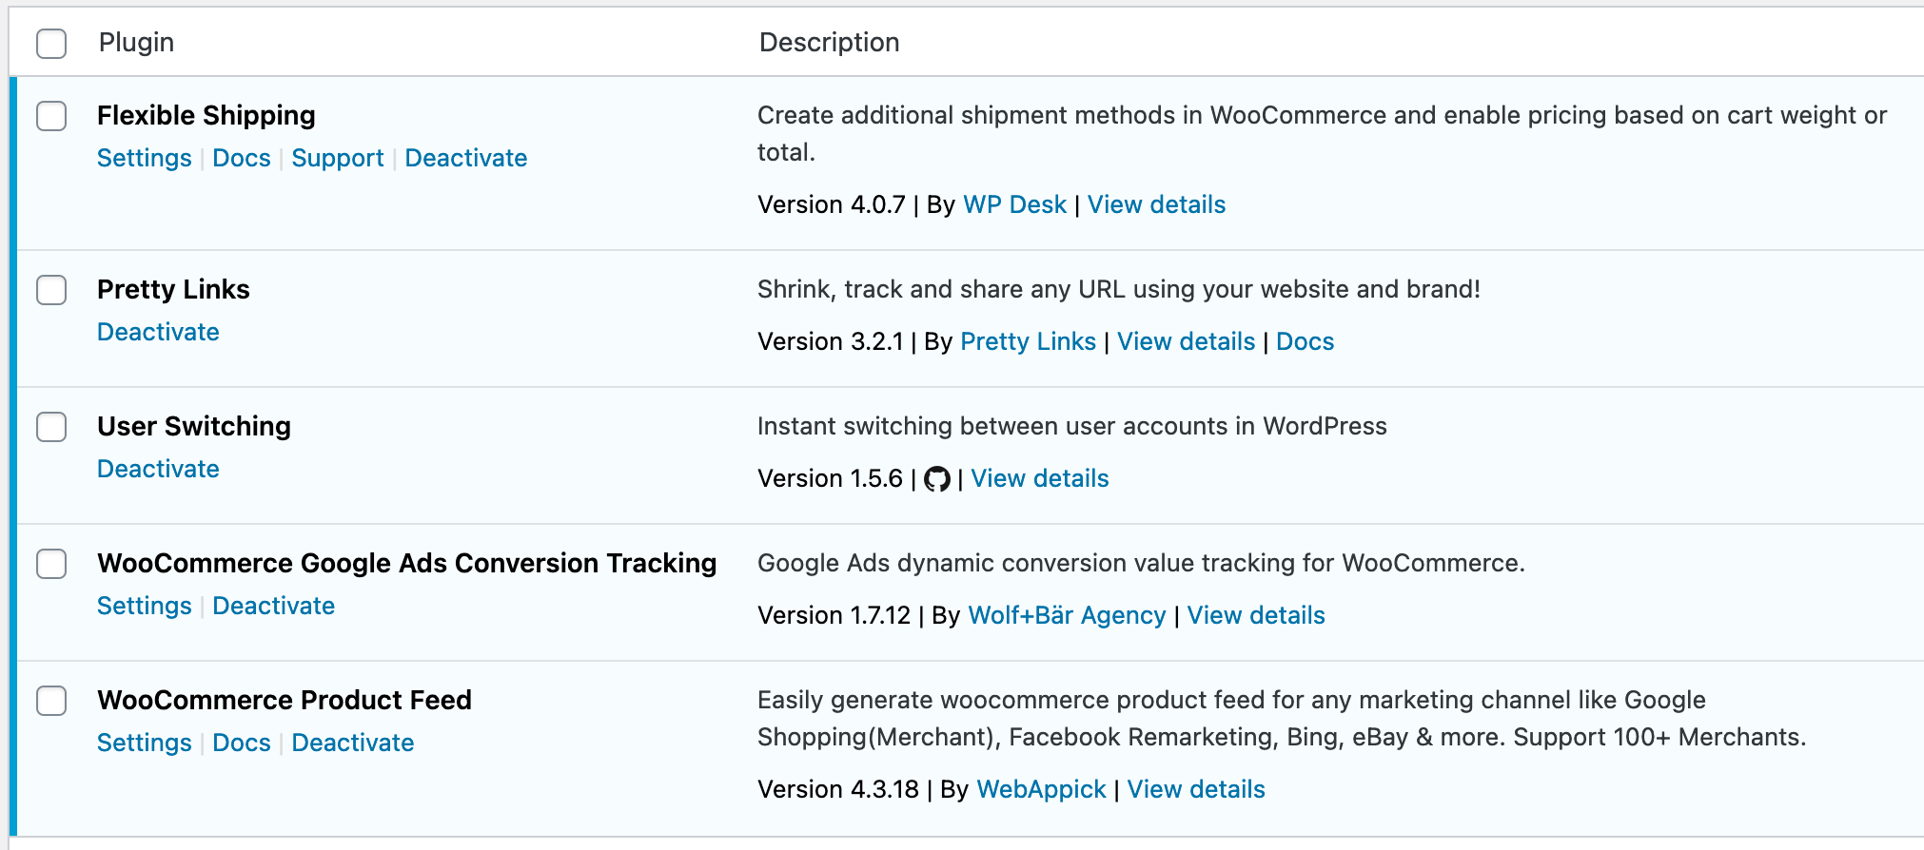Screen dimensions: 1924x850
Task: Open Settings for Flexible Shipping
Action: tap(145, 158)
